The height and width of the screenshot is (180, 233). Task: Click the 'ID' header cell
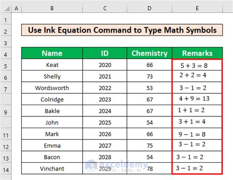point(105,53)
